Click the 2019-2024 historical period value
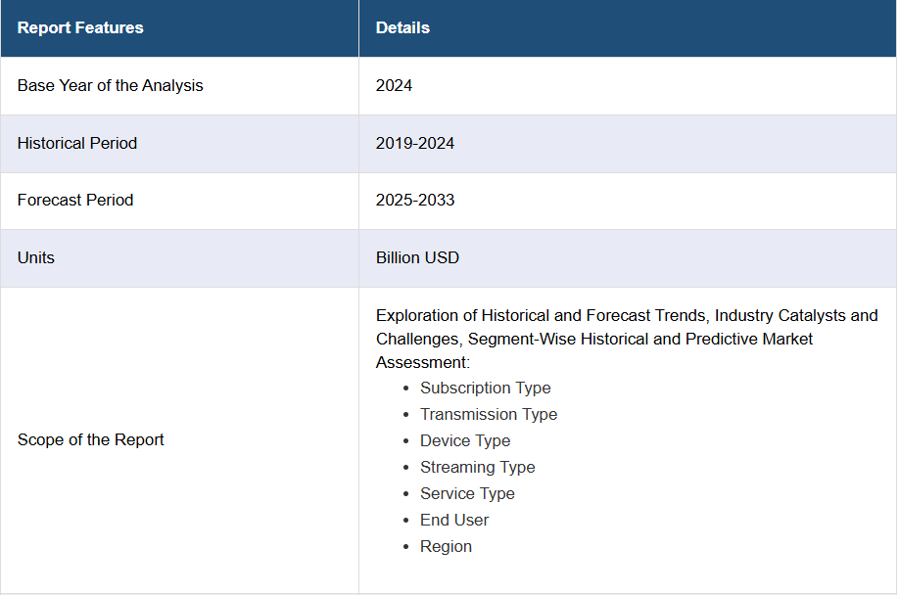899x595 pixels. (x=415, y=143)
